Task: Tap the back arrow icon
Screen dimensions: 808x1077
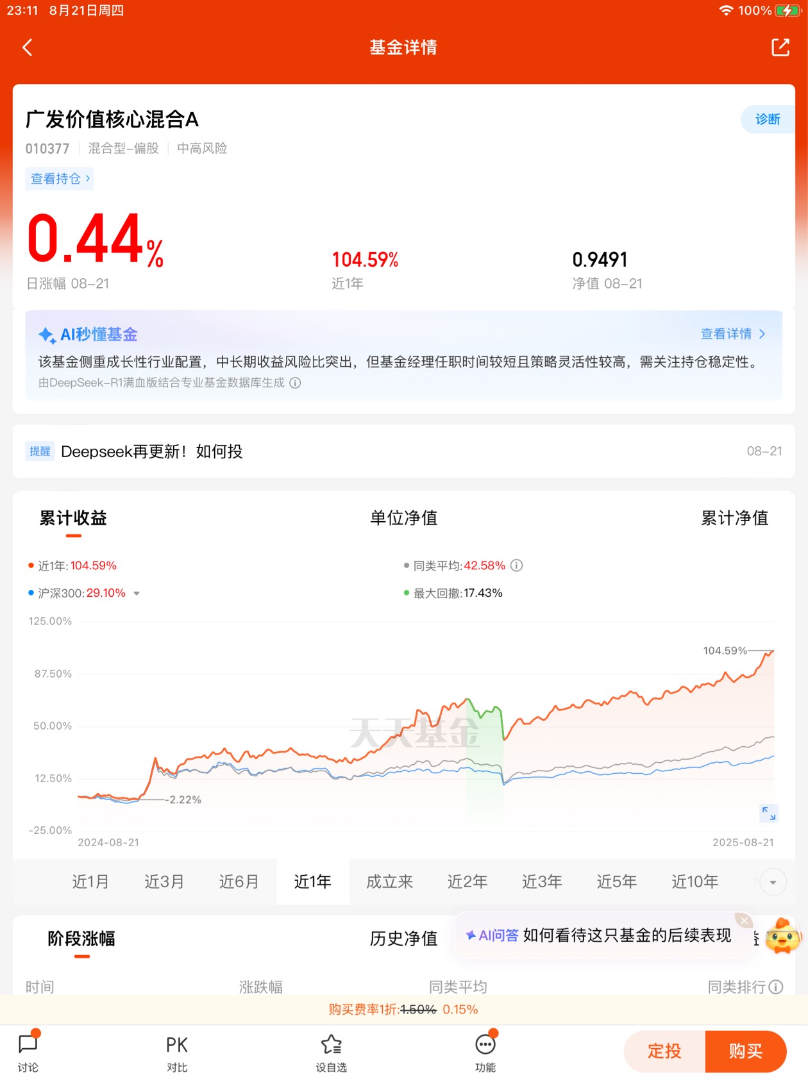Action: (x=27, y=47)
